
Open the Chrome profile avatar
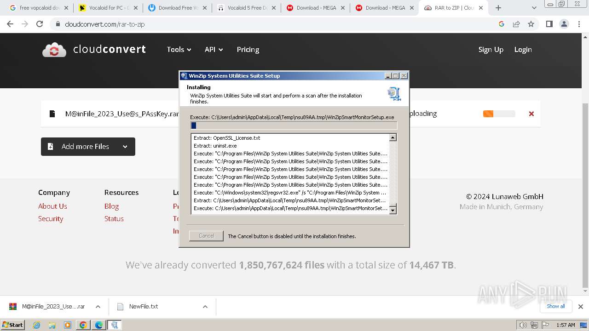(564, 24)
